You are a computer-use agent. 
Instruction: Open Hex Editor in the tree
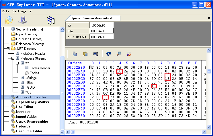24,107
